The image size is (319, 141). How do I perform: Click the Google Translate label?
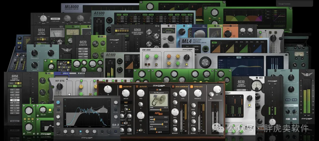click(284, 4)
